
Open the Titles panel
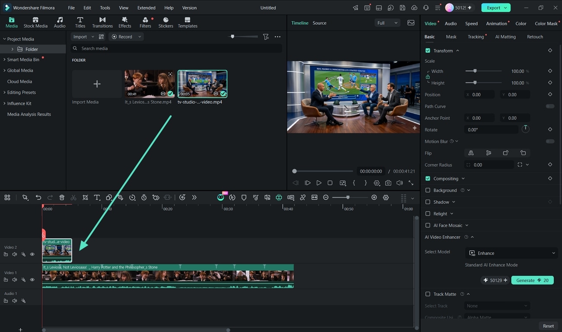80,22
